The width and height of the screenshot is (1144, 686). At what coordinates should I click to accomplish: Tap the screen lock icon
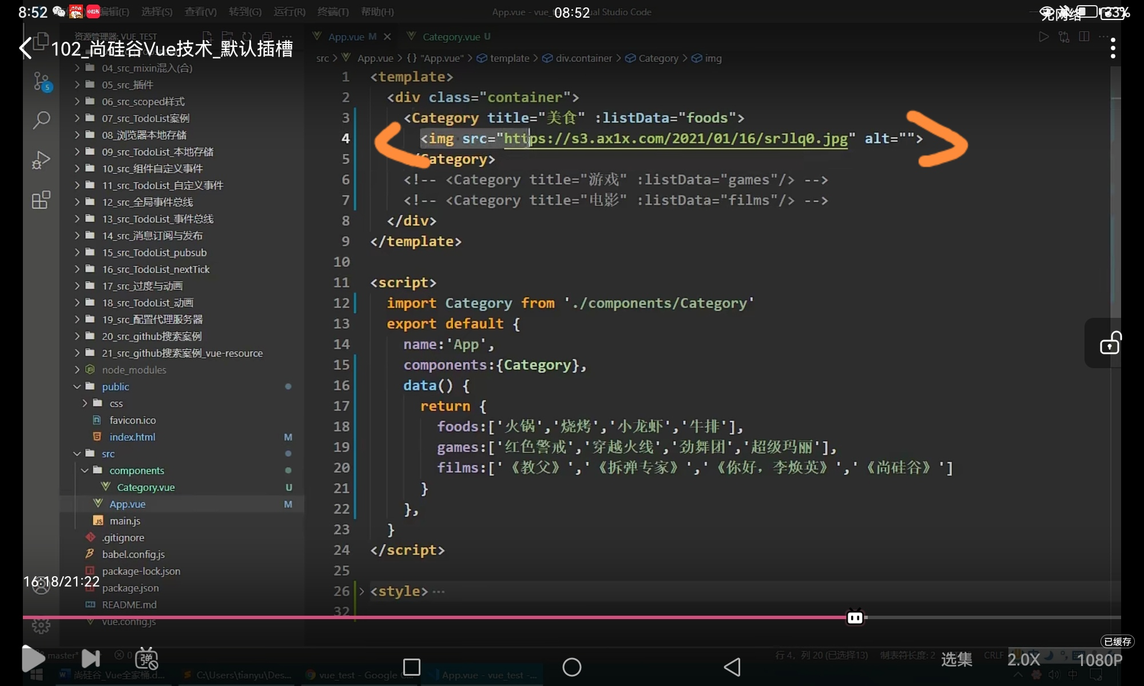(1110, 343)
